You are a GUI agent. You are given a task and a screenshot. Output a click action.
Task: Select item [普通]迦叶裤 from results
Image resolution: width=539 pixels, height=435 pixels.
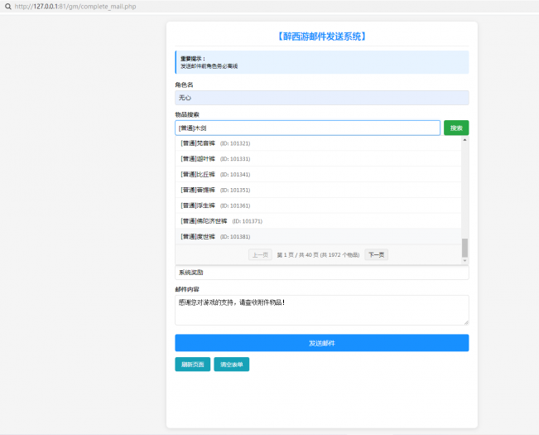point(199,159)
